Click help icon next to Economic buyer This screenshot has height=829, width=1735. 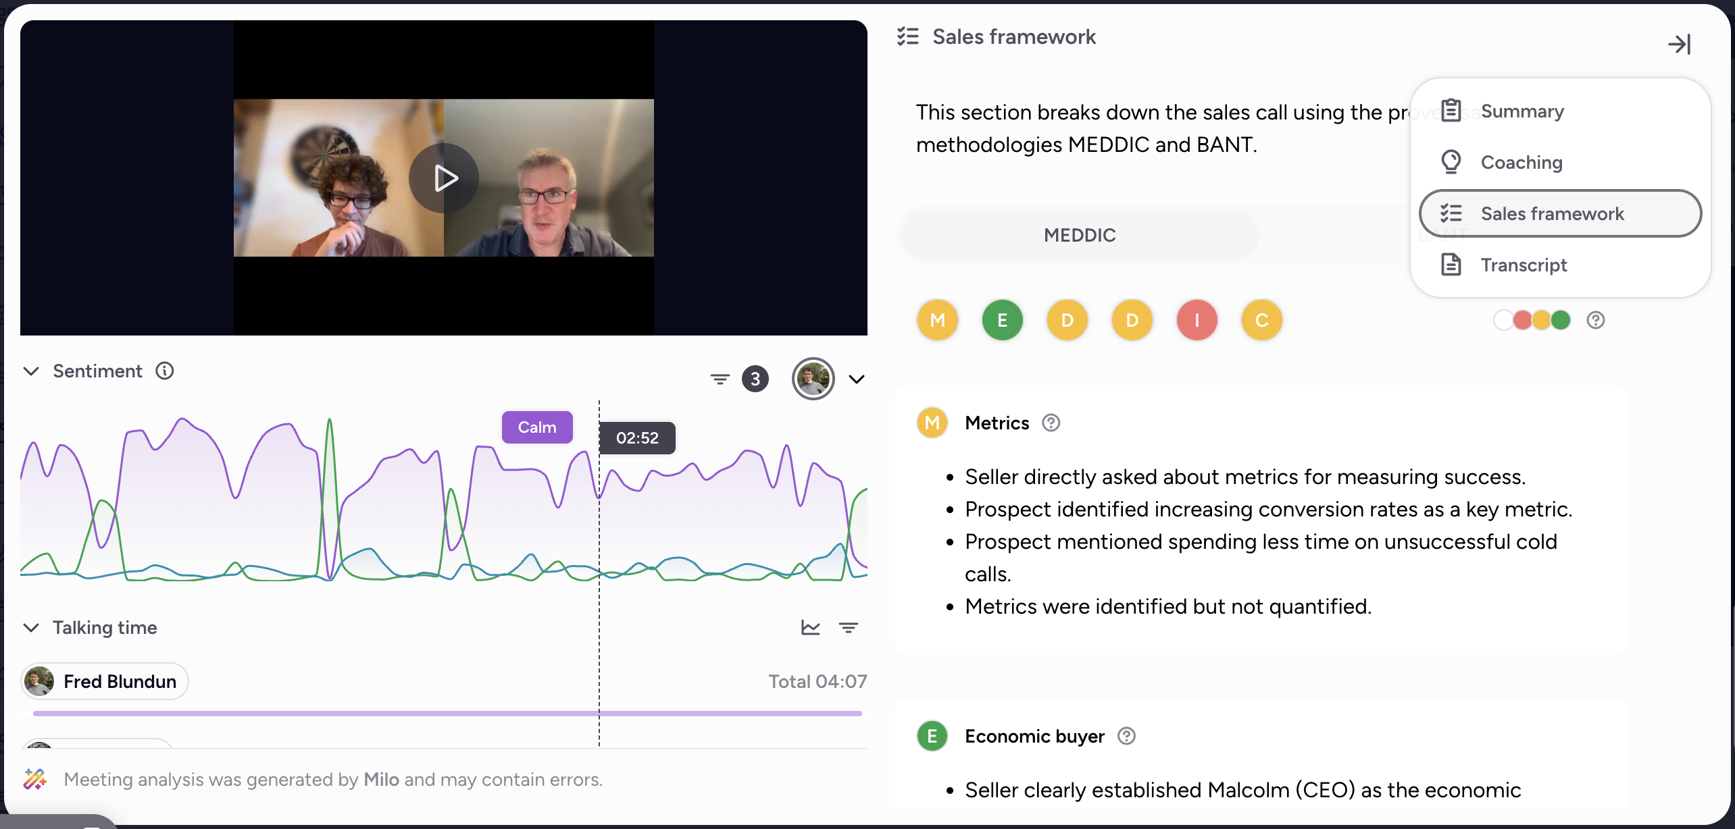point(1126,736)
